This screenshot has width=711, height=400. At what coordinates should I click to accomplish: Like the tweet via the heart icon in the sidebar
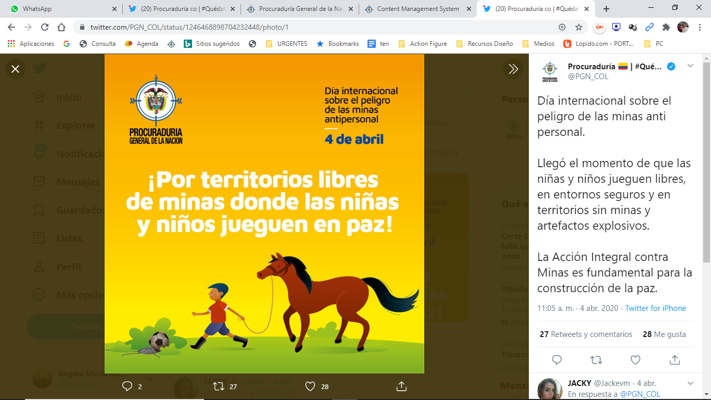(x=635, y=360)
